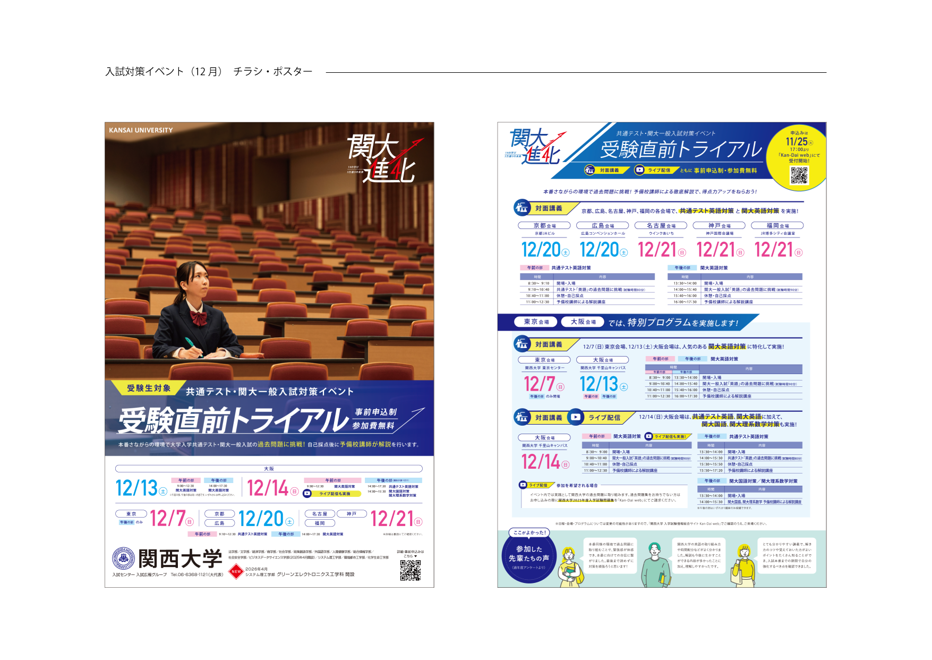Click the 参加した先輩たちの声 navy circle
932x660 pixels.
coord(528,557)
